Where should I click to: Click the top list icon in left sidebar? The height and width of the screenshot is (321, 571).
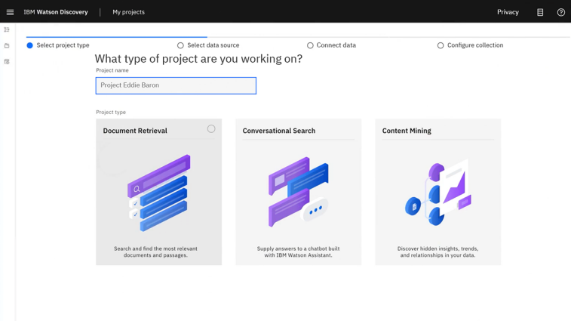coord(7,30)
